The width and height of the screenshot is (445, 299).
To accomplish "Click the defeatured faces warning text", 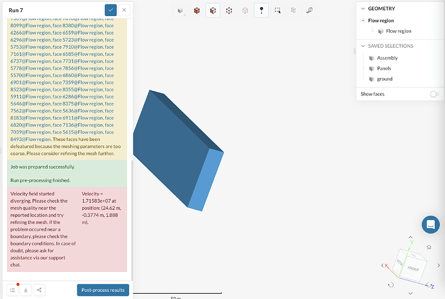I will [x=66, y=146].
